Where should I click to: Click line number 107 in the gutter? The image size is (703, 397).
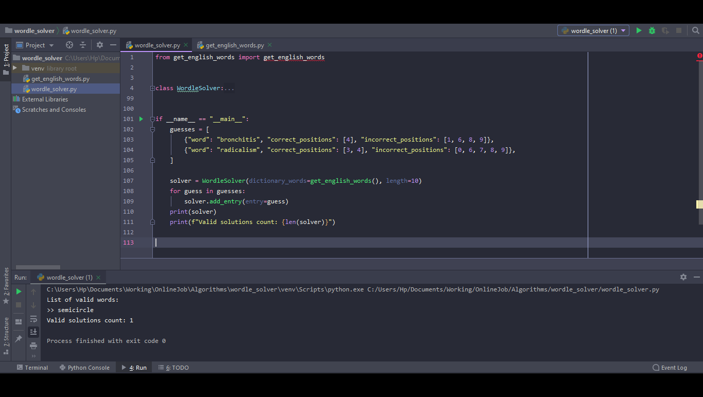point(129,181)
